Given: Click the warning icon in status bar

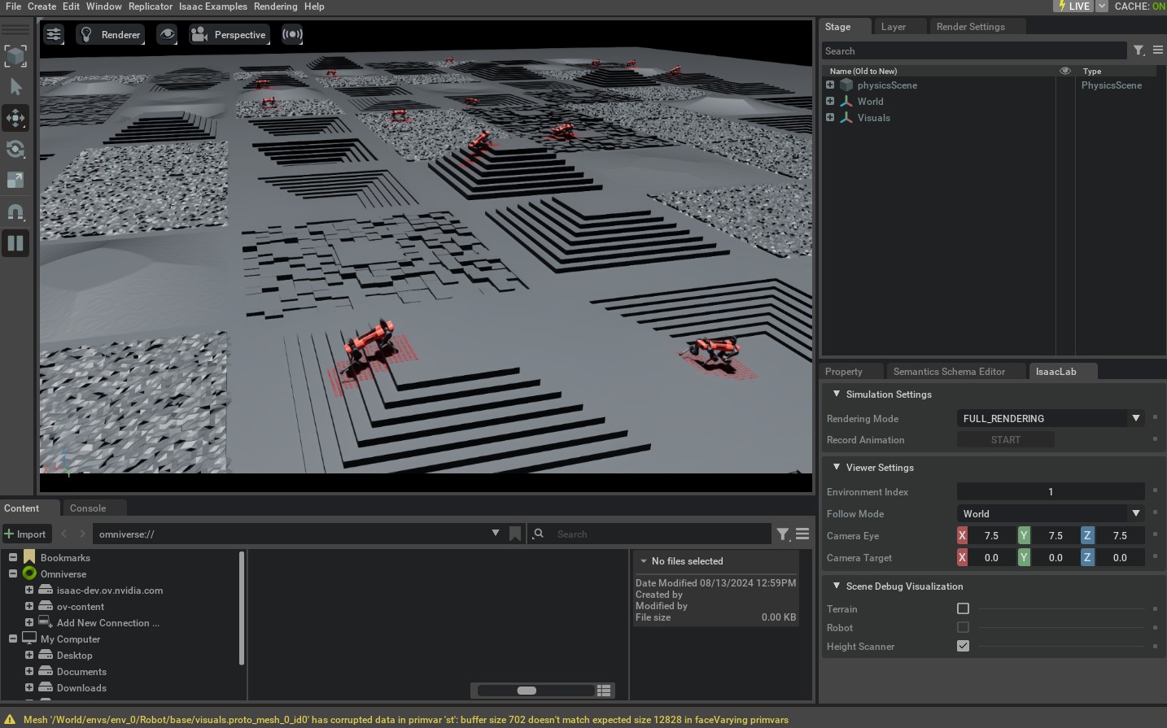Looking at the screenshot, I should pyautogui.click(x=11, y=719).
